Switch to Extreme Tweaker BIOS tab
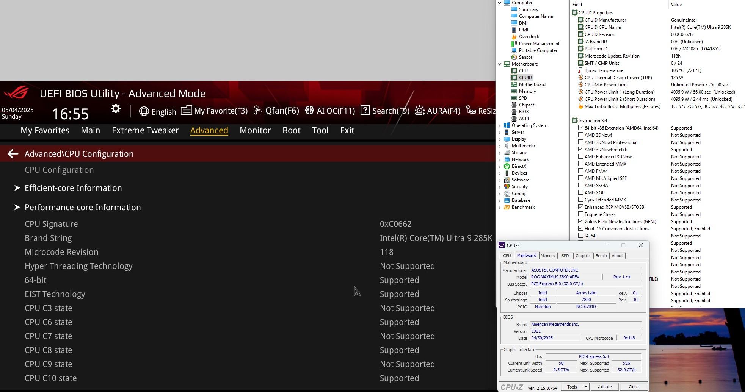This screenshot has width=745, height=392. coord(145,130)
